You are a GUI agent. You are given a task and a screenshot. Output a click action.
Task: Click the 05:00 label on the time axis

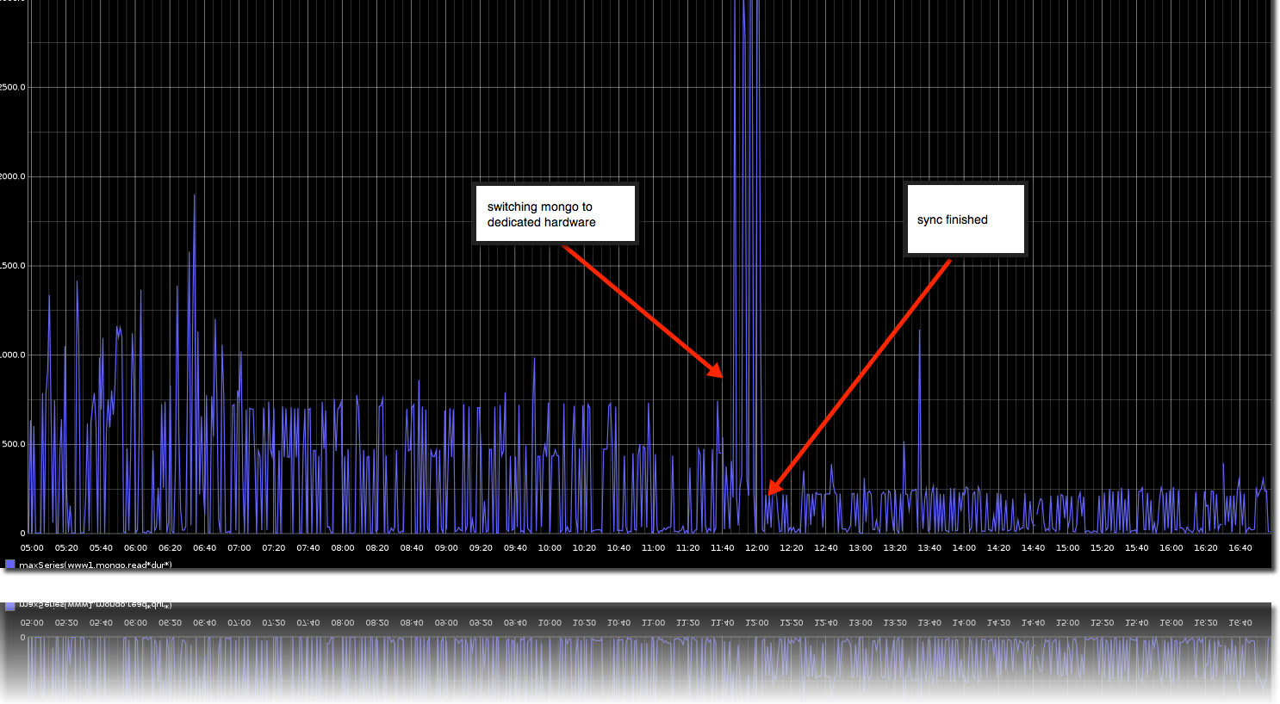click(x=32, y=548)
